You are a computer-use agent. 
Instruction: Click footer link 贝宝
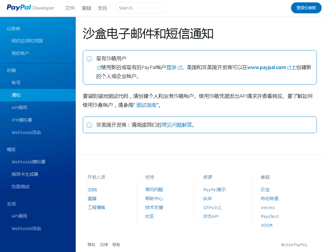pyautogui.click(x=265, y=190)
